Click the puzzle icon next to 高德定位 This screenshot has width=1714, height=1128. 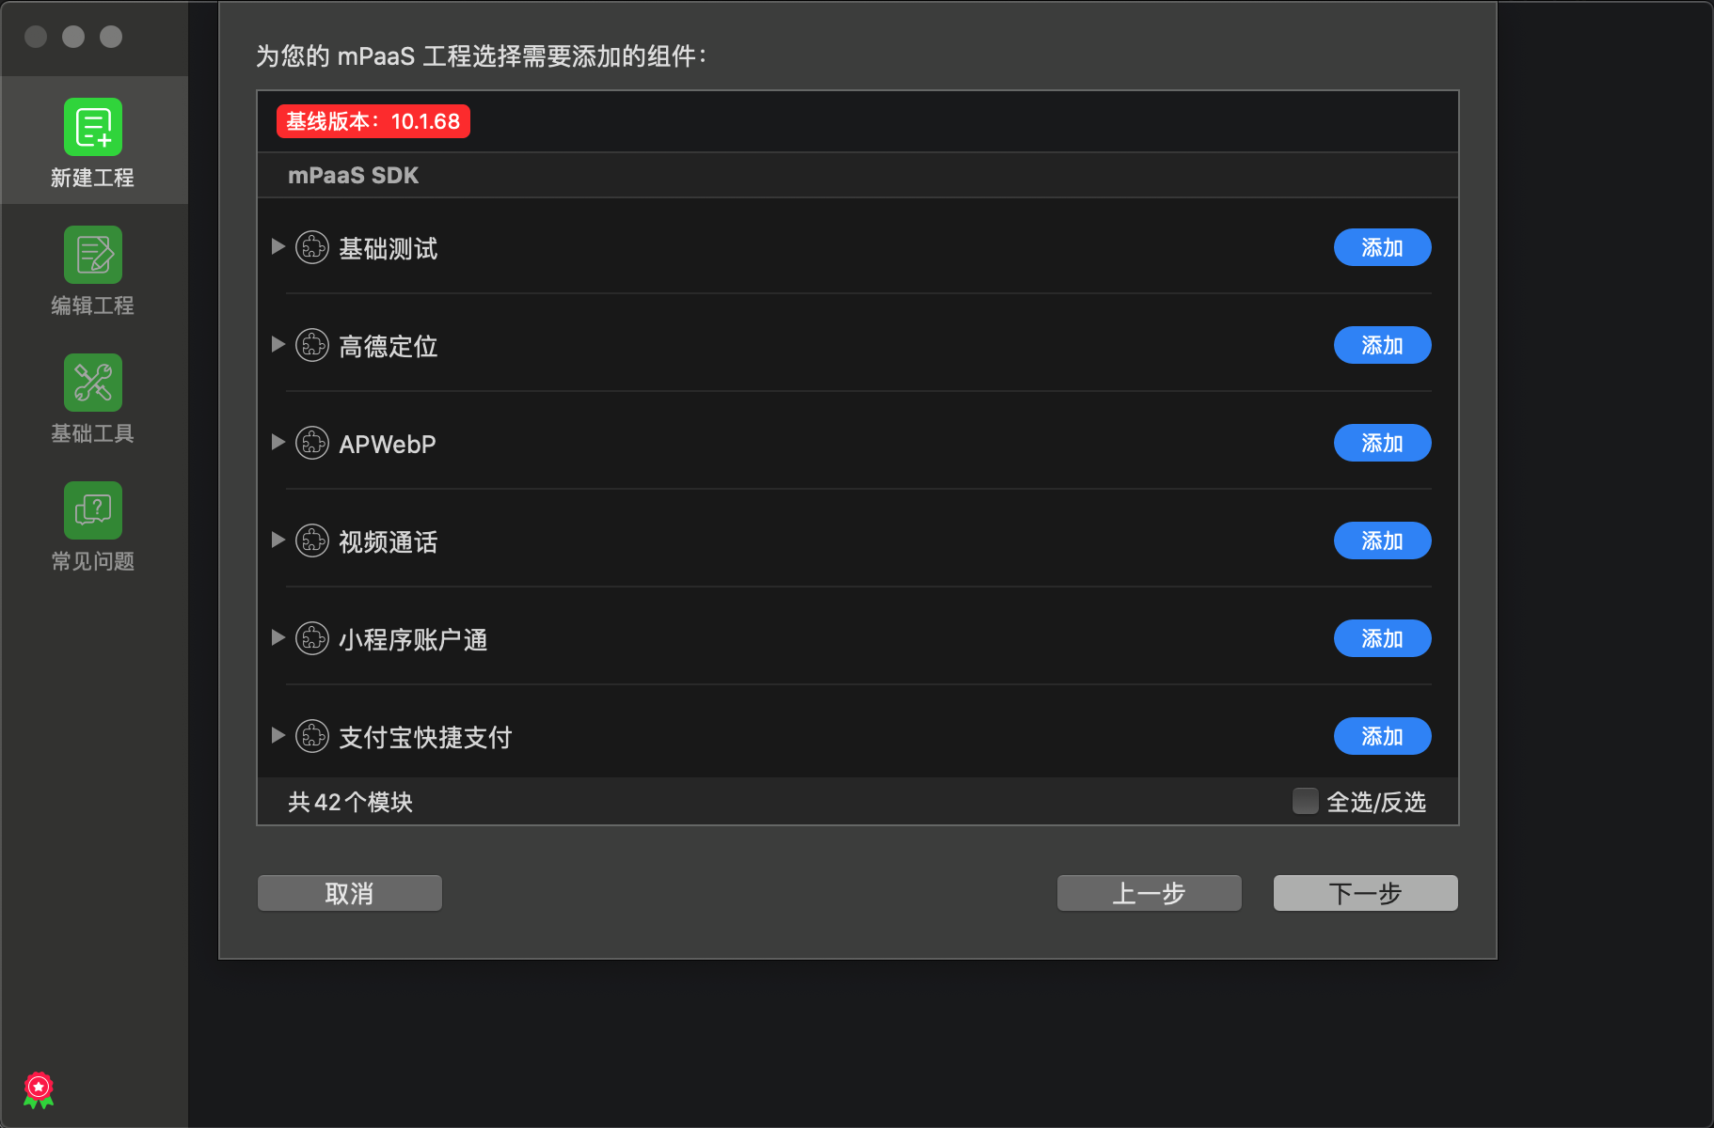(x=312, y=345)
